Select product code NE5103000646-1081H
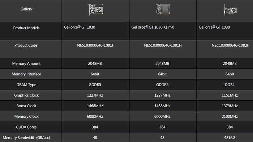253x142 pixels. [163, 45]
